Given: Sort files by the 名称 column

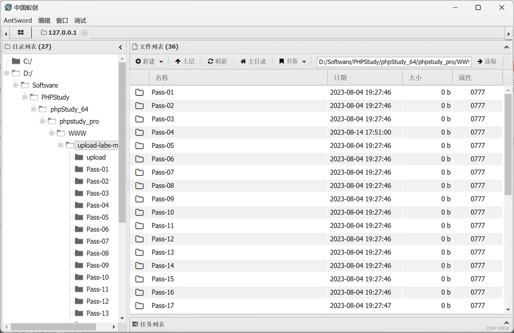Looking at the screenshot, I should coord(238,77).
